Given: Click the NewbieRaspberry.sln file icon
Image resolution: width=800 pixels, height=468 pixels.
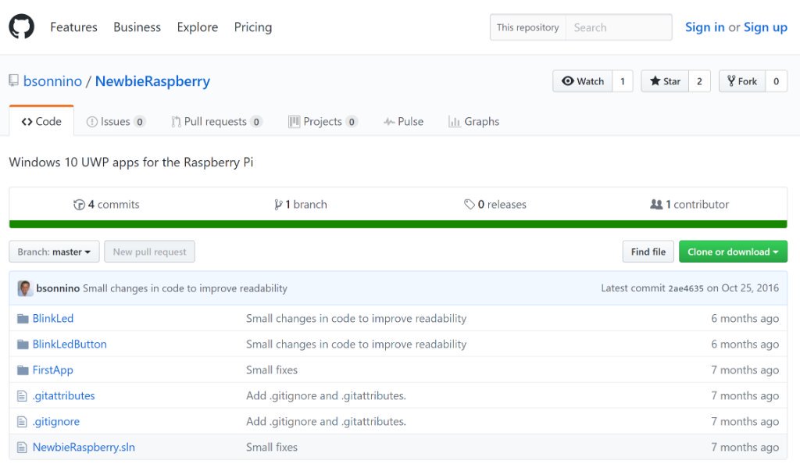Looking at the screenshot, I should 22,448.
